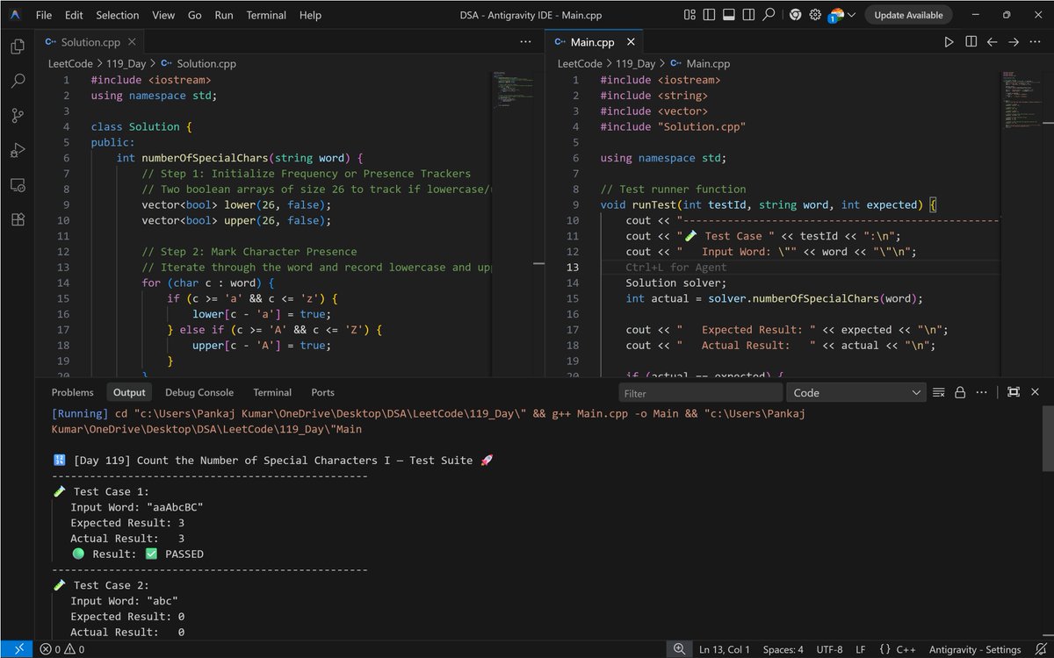Image resolution: width=1054 pixels, height=658 pixels.
Task: Open the Go menu
Action: (x=195, y=15)
